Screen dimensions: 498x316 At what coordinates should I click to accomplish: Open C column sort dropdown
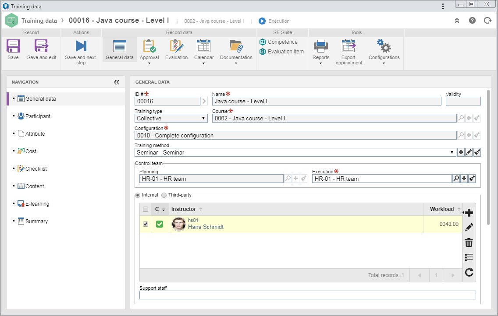click(x=164, y=210)
